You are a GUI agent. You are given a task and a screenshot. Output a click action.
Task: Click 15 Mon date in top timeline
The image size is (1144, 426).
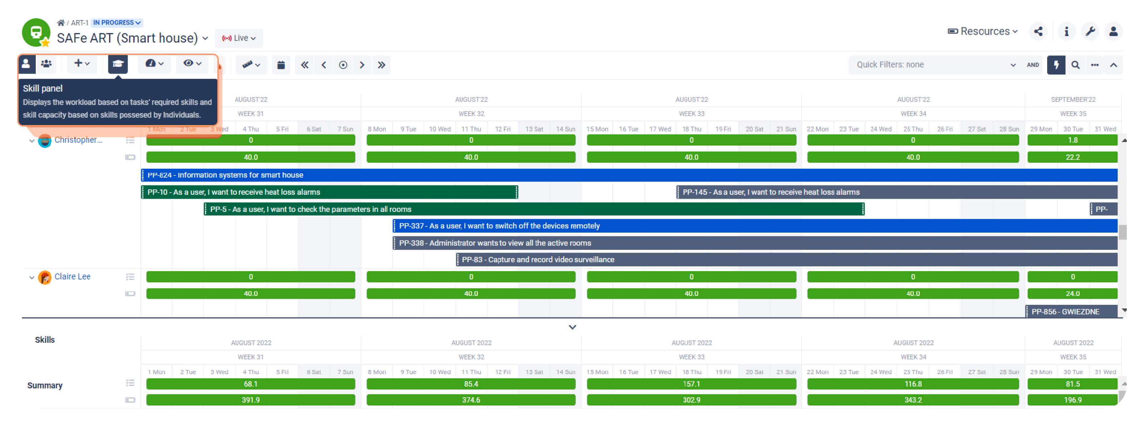click(x=597, y=130)
